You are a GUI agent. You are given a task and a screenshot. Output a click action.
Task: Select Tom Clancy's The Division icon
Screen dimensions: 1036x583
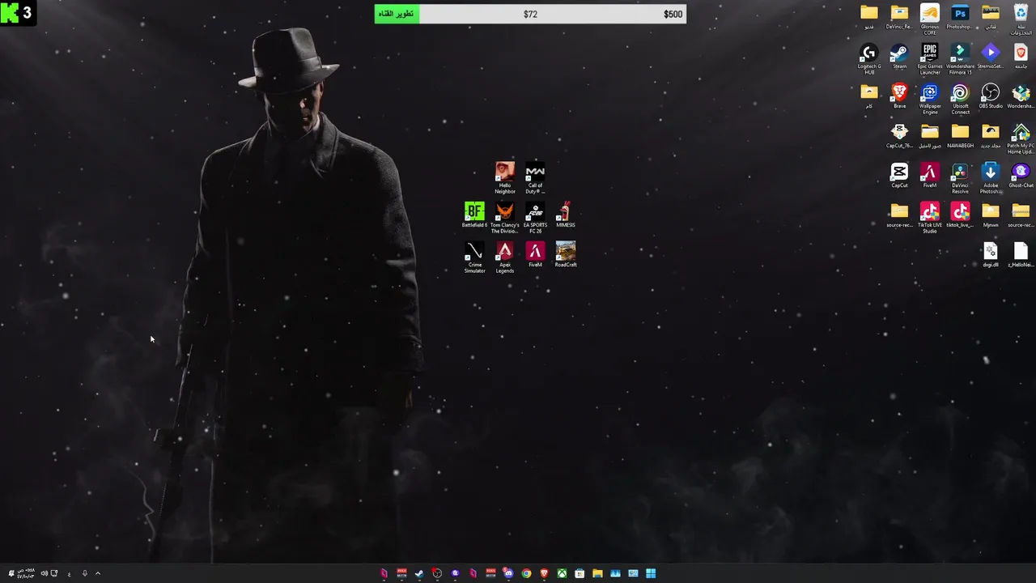505,218
